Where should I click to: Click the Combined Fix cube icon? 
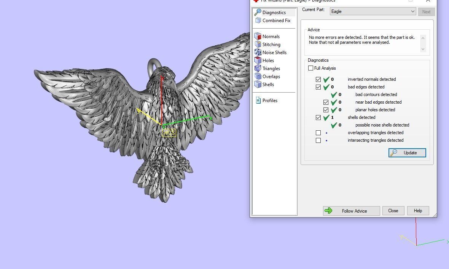tap(258, 20)
